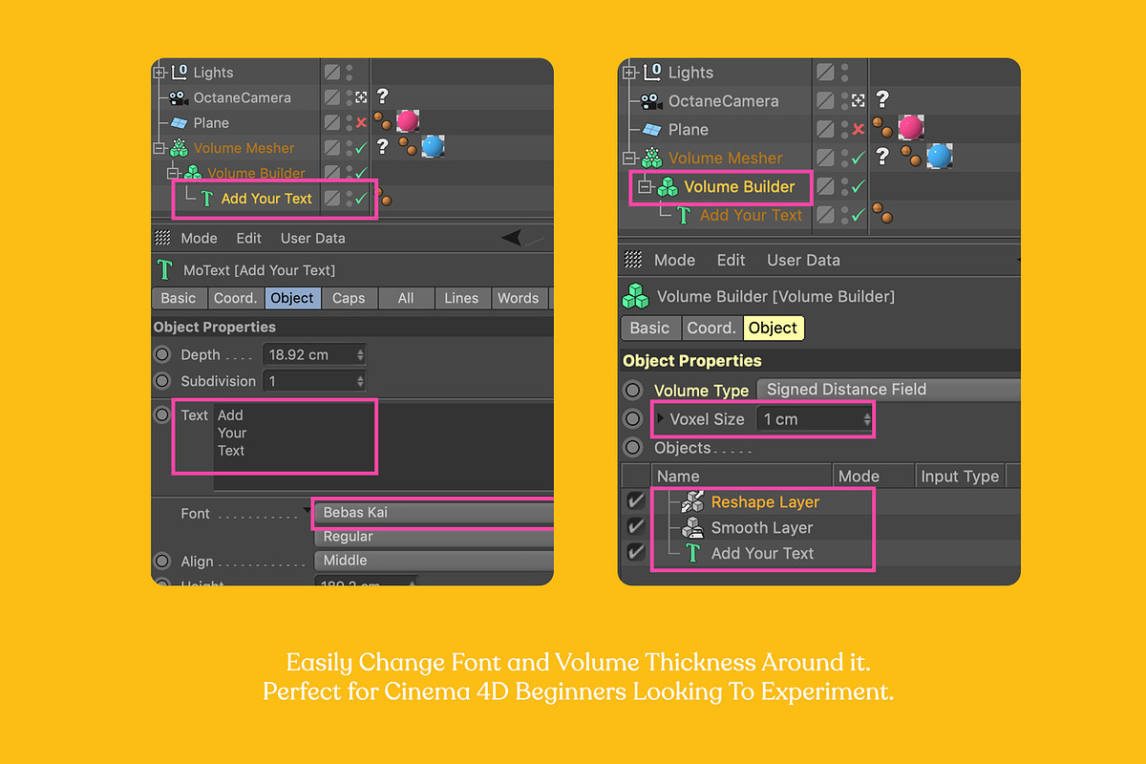Viewport: 1146px width, 764px height.
Task: Collapse Volume Mesher in the left tree
Action: pos(159,148)
